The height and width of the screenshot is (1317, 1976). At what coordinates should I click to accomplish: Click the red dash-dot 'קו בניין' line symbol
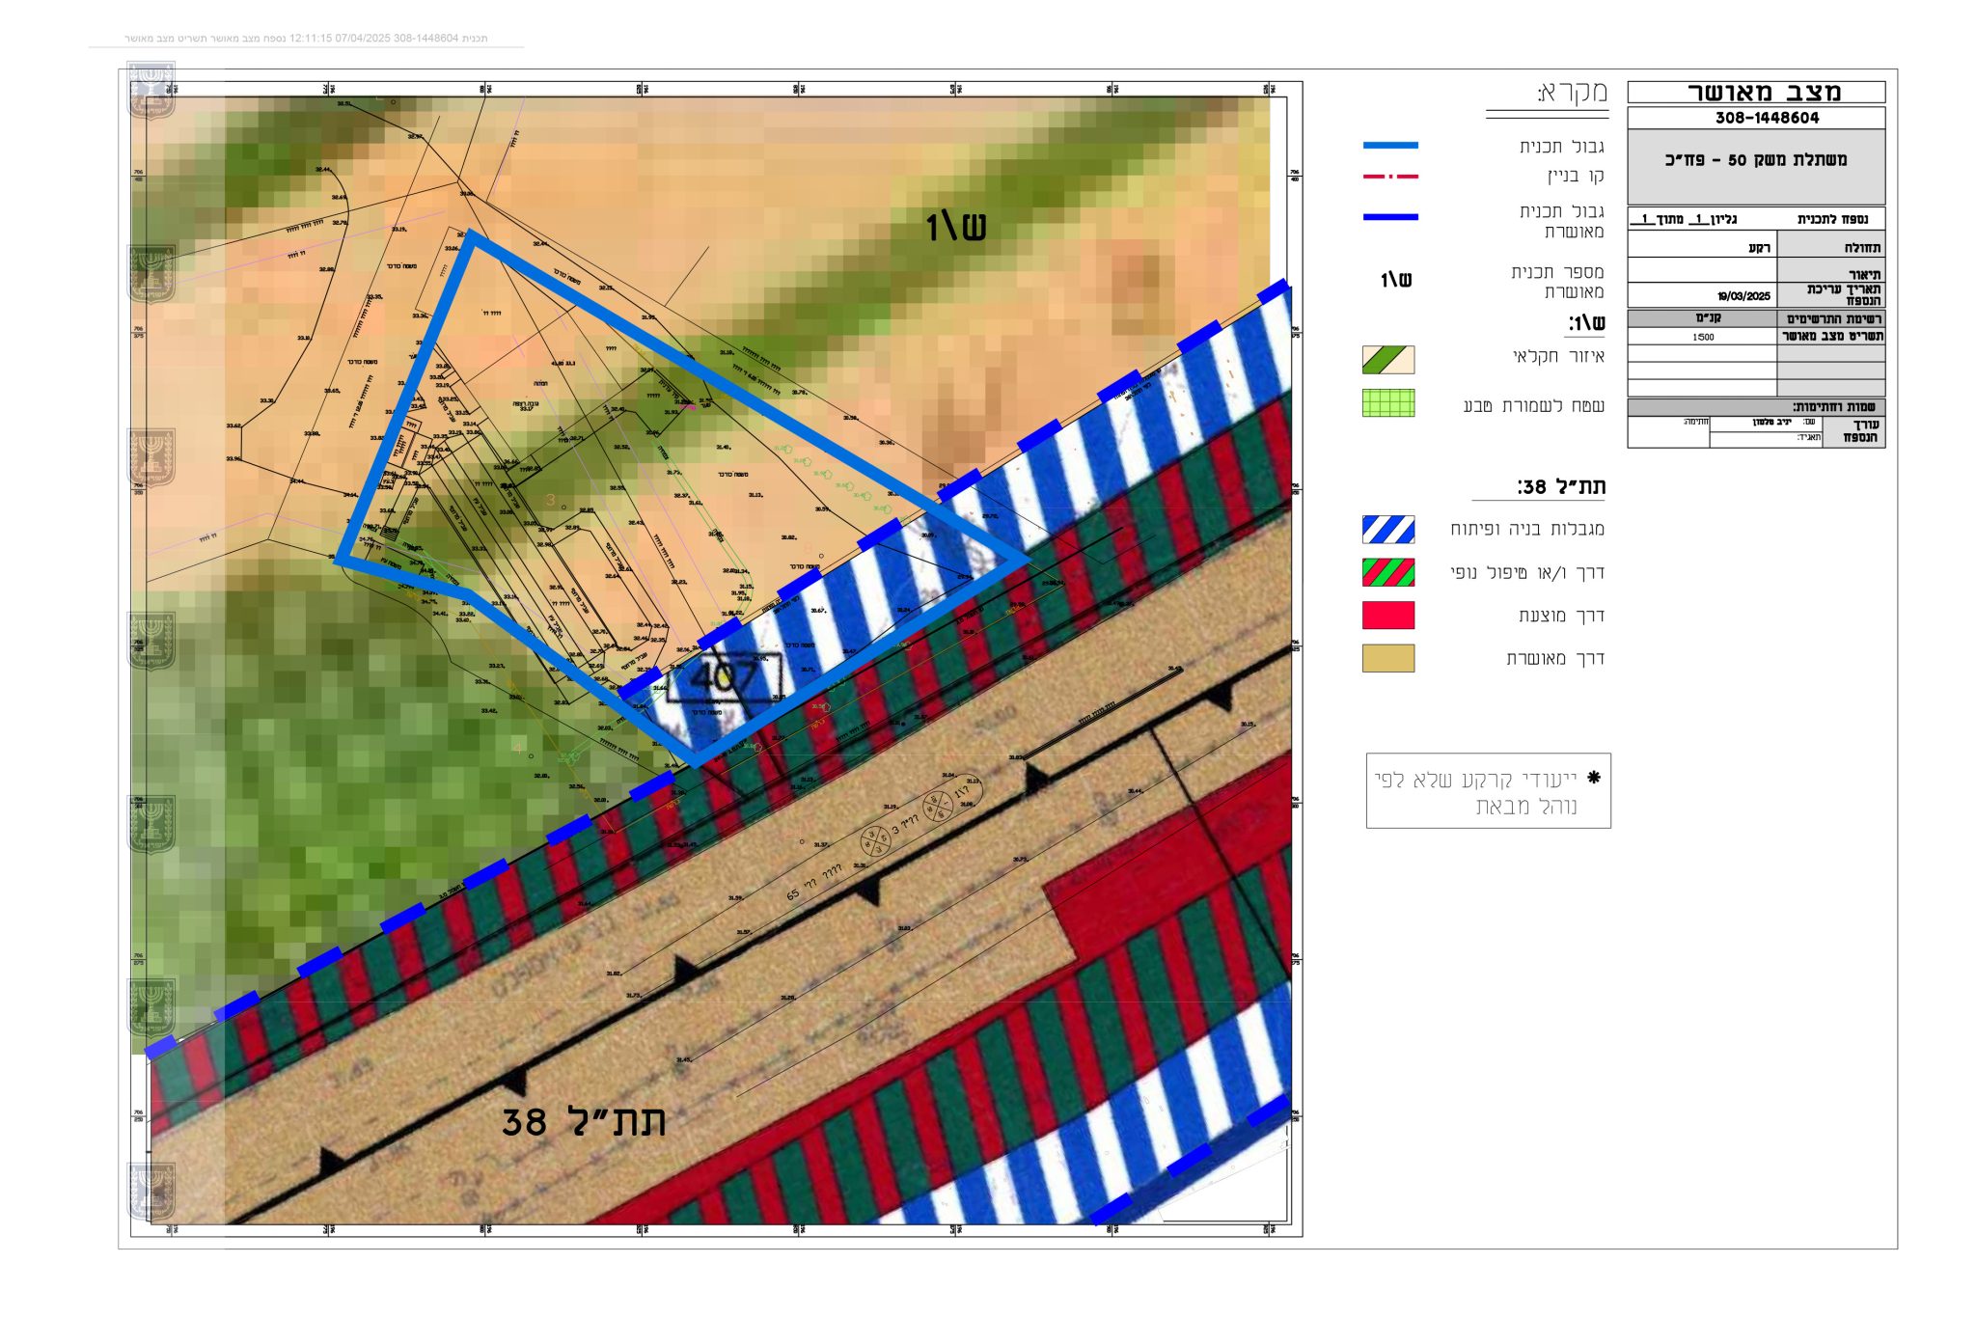(1389, 177)
